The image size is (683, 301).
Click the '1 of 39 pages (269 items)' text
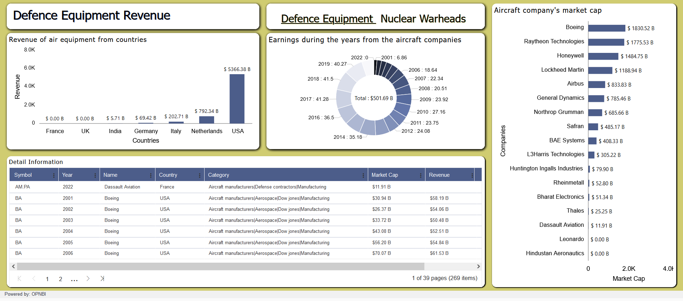point(445,278)
